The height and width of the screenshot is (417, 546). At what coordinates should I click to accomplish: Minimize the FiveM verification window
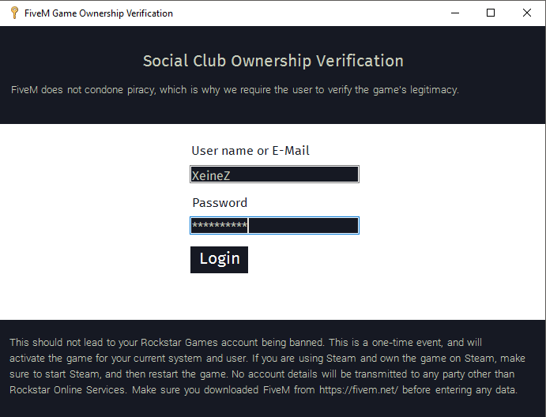click(455, 13)
